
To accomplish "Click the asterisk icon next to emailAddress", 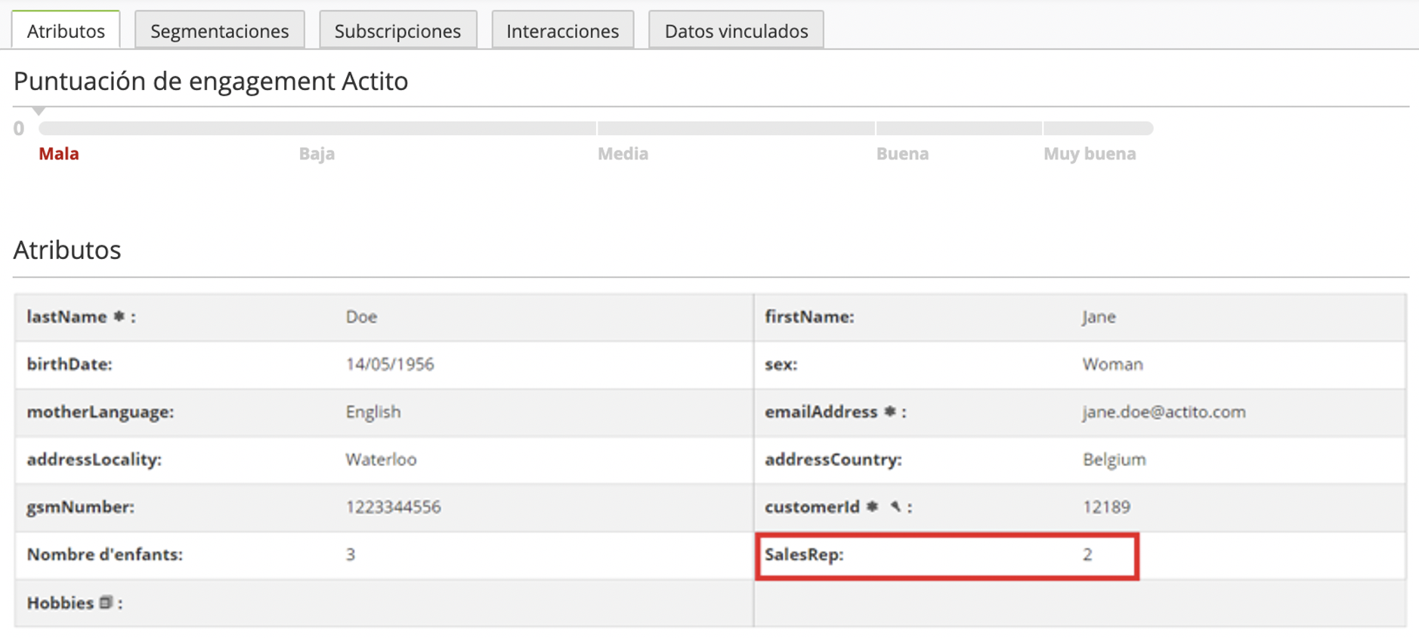I will (x=889, y=412).
